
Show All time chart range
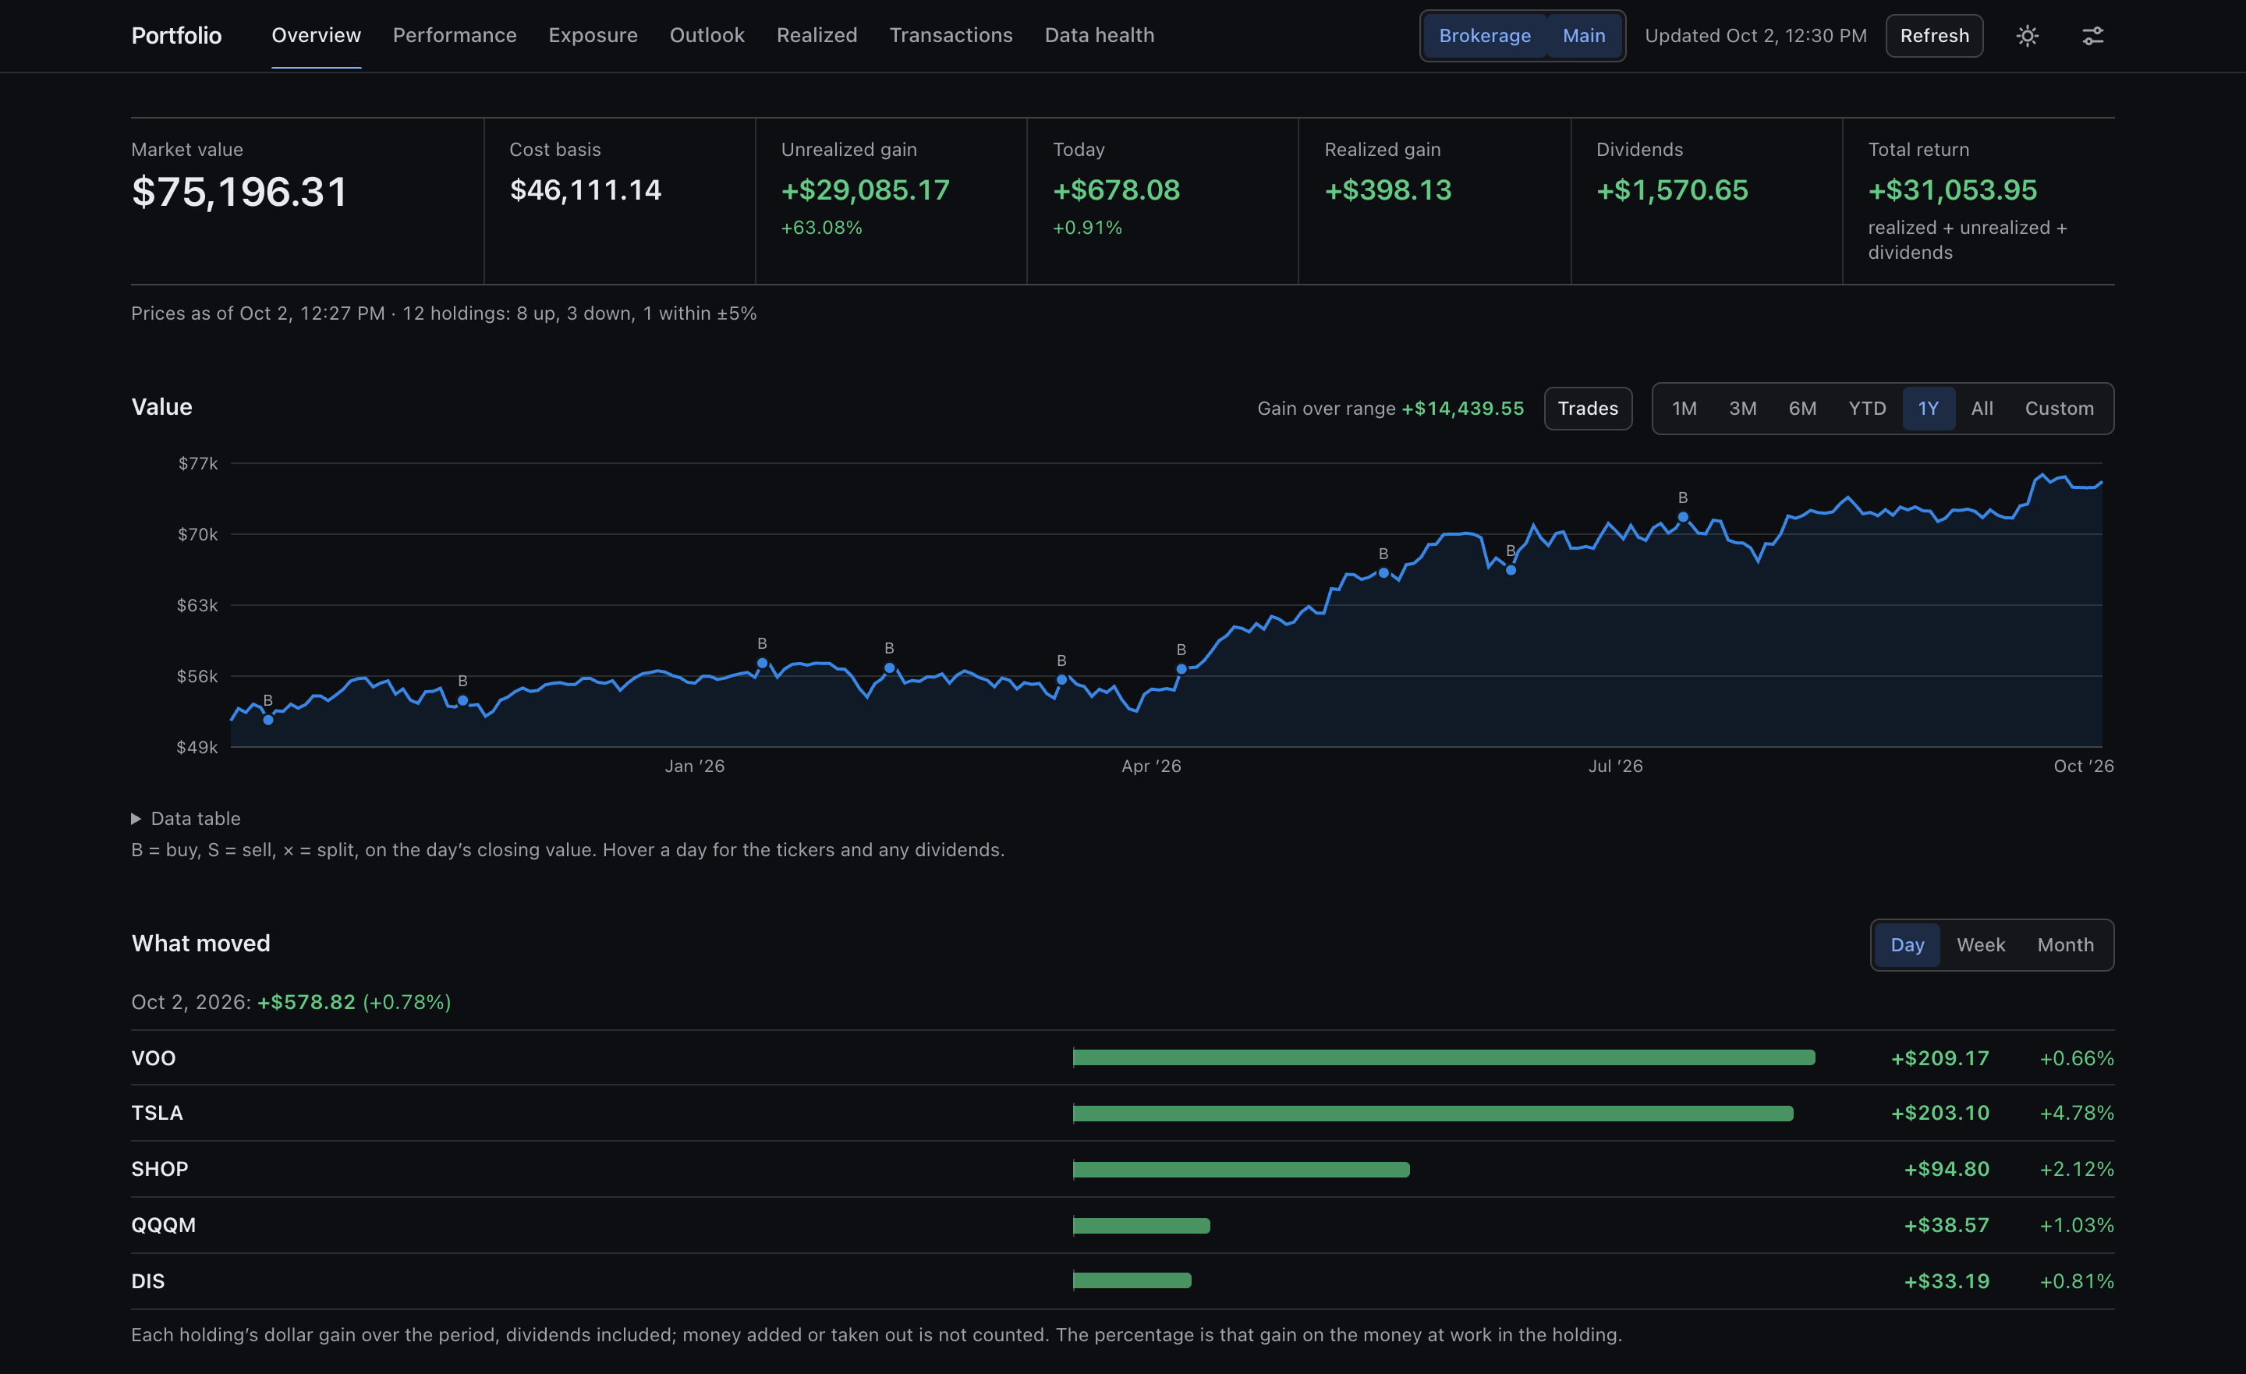click(x=1982, y=409)
